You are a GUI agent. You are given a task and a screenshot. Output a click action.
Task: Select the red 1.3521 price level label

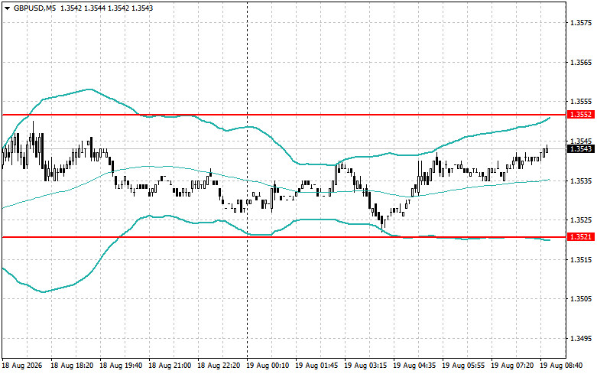[x=581, y=237]
